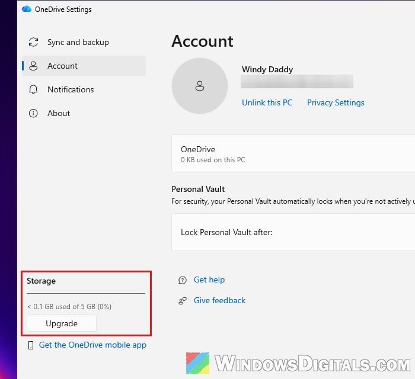Click the info circle icon for About
Screen dimensions: 415x379
tap(33, 113)
